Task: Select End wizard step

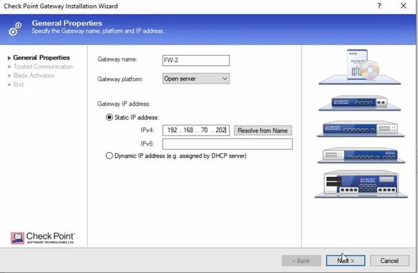Action: point(18,84)
